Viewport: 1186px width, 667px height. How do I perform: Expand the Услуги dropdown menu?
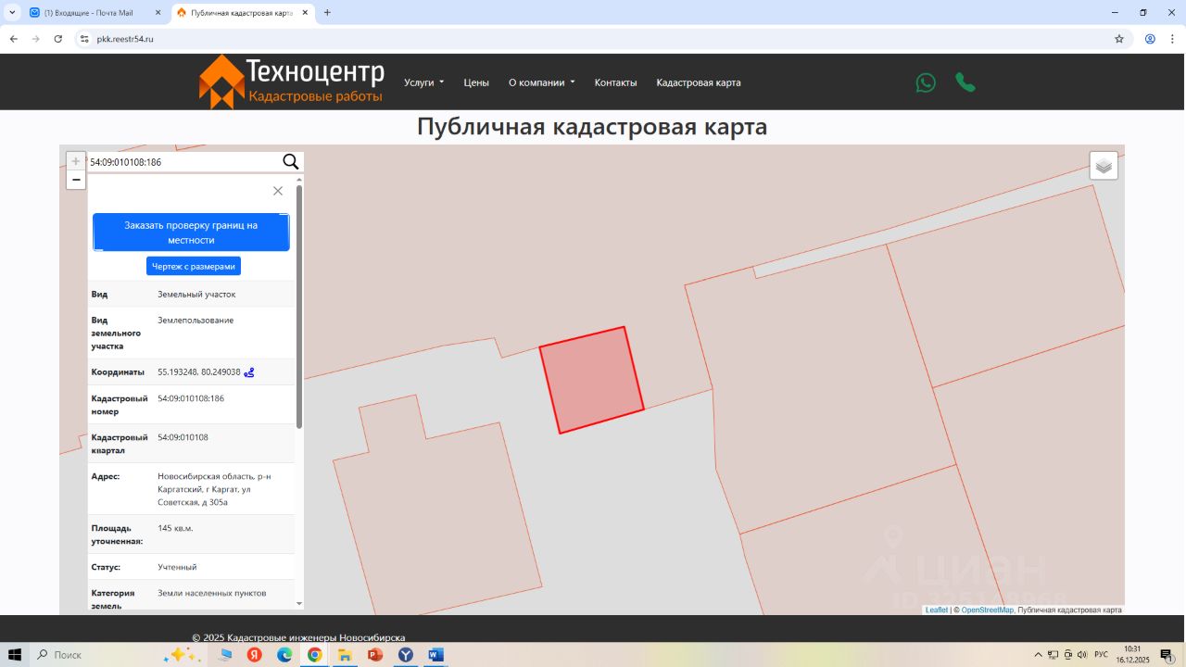pos(424,82)
